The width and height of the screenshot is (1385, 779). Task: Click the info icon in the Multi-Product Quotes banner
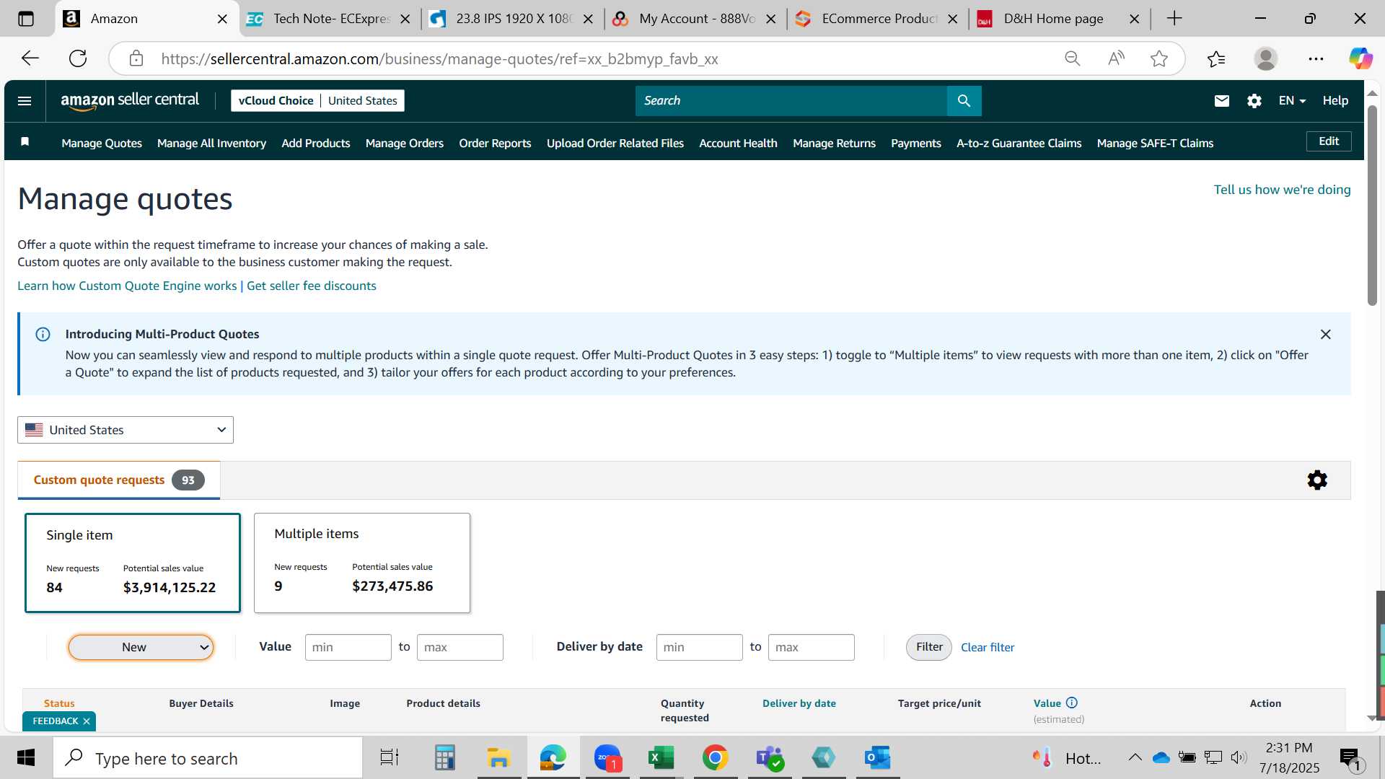[43, 334]
